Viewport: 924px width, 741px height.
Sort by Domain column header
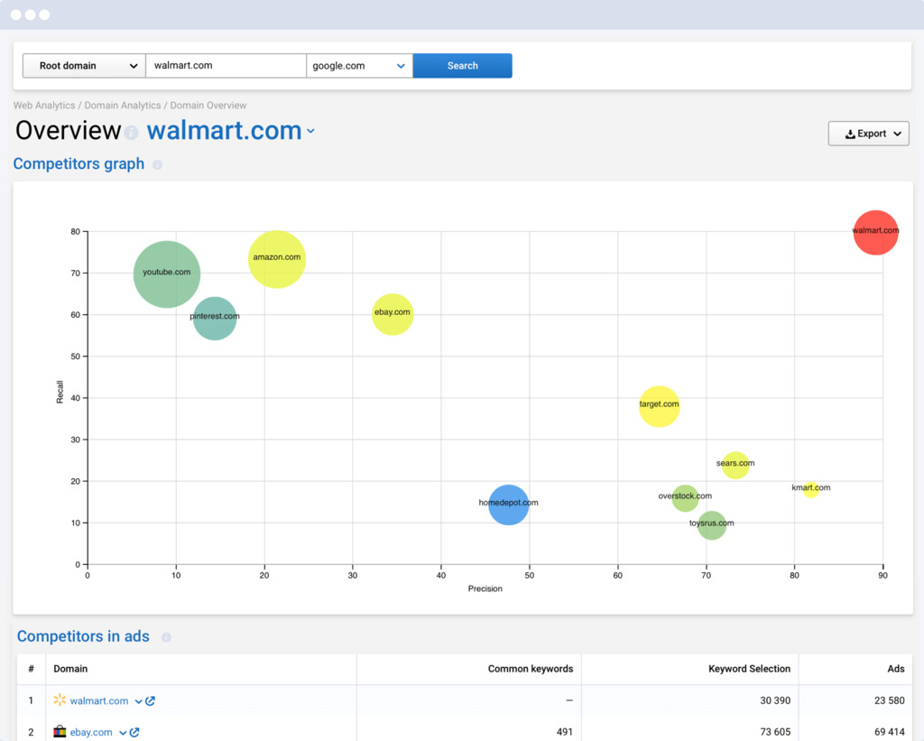(70, 669)
